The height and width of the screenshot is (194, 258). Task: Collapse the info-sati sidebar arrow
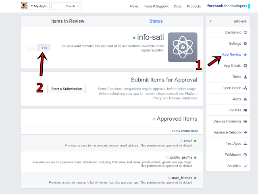(x=210, y=21)
